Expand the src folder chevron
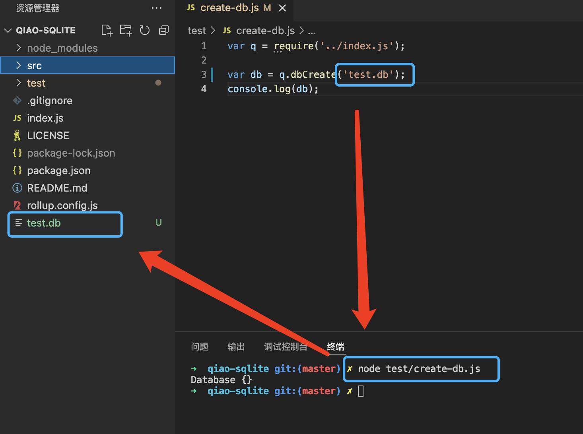583x434 pixels. coord(18,65)
